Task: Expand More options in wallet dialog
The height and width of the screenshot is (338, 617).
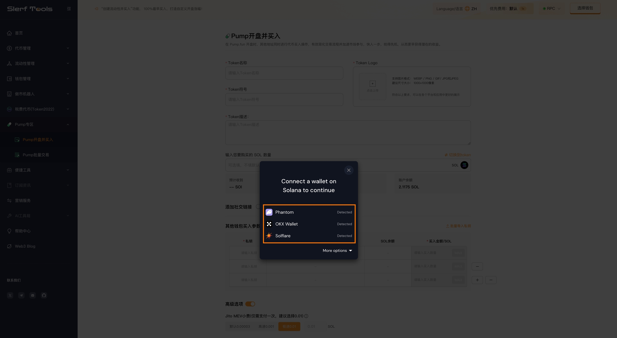Action: coord(337,251)
